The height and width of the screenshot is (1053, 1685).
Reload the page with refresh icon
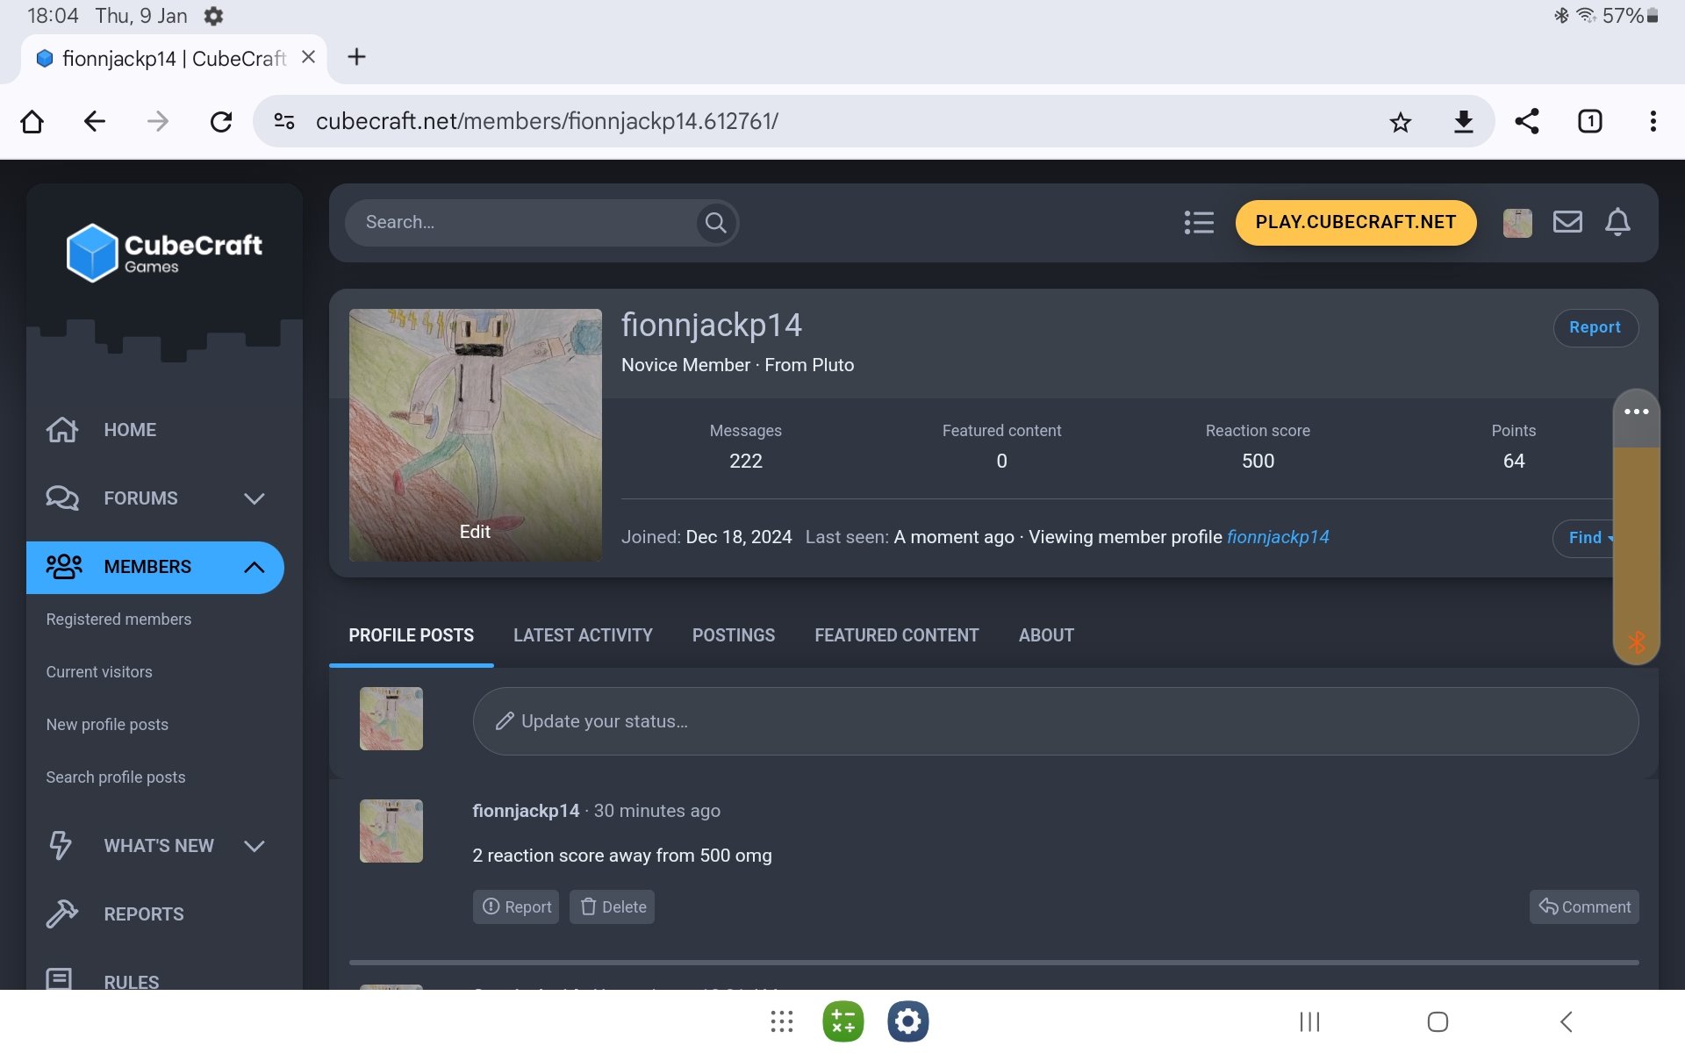pyautogui.click(x=221, y=121)
